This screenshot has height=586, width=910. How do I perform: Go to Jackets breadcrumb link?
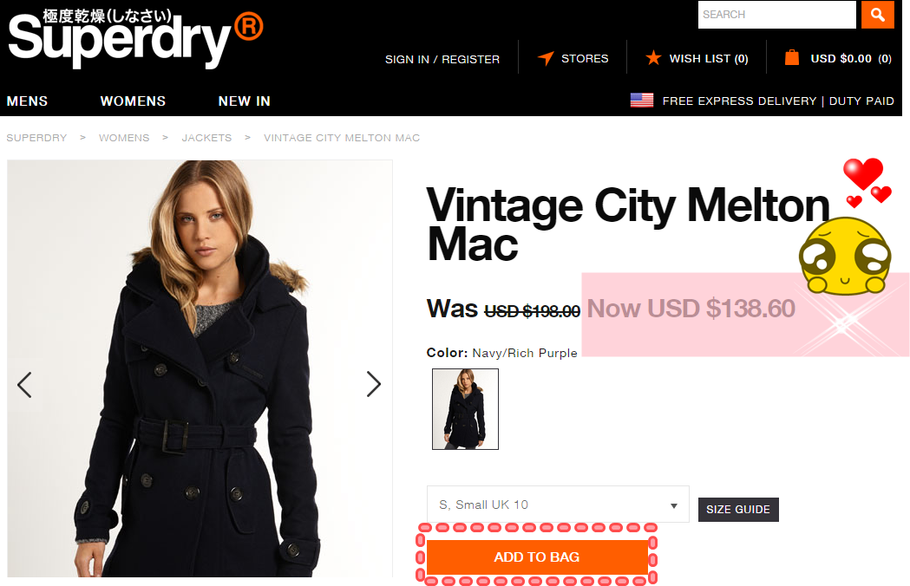point(206,138)
